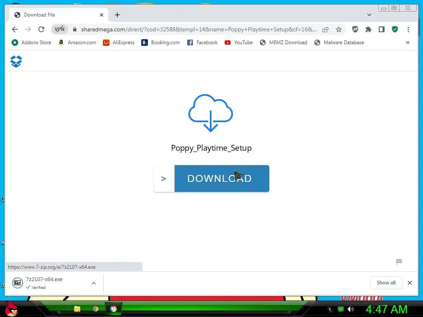
Task: Show more bookmarks overflow chevron
Action: tap(408, 43)
